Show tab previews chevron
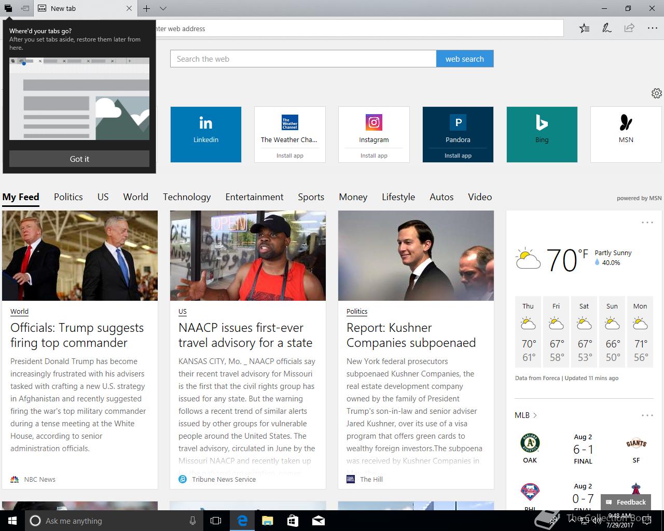This screenshot has height=531, width=664. (163, 8)
